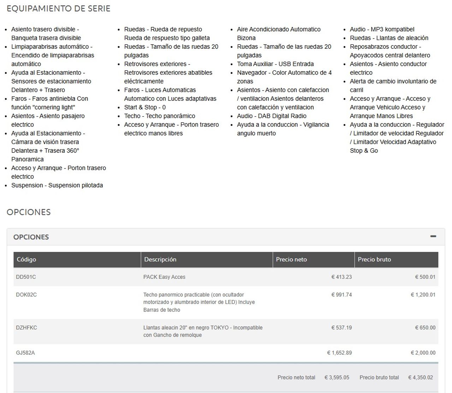
Task: Select option code GJ582A
Action: (25, 353)
